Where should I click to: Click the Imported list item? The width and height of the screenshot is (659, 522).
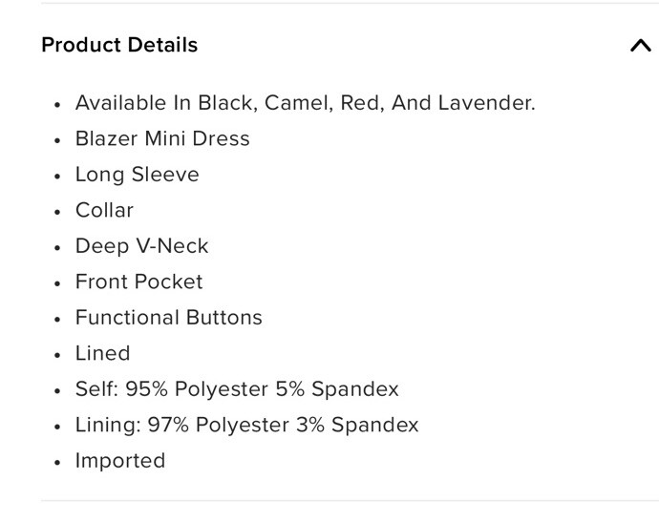(x=120, y=461)
